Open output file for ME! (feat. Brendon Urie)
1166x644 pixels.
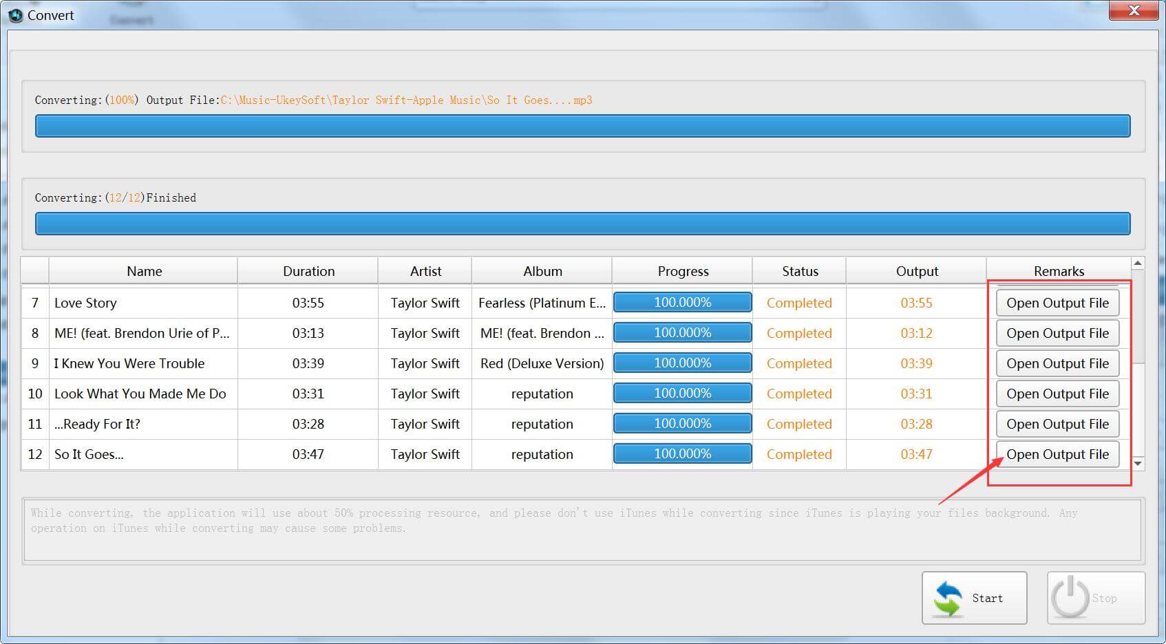1057,333
